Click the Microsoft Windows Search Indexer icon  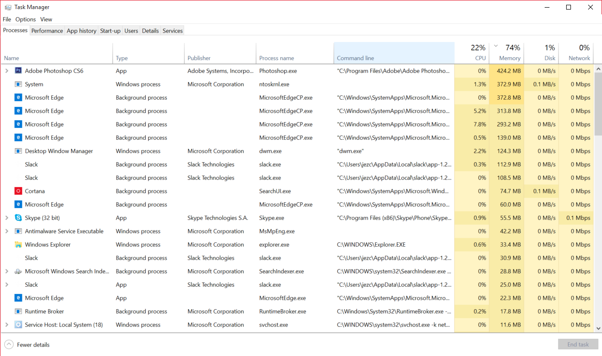pos(18,271)
